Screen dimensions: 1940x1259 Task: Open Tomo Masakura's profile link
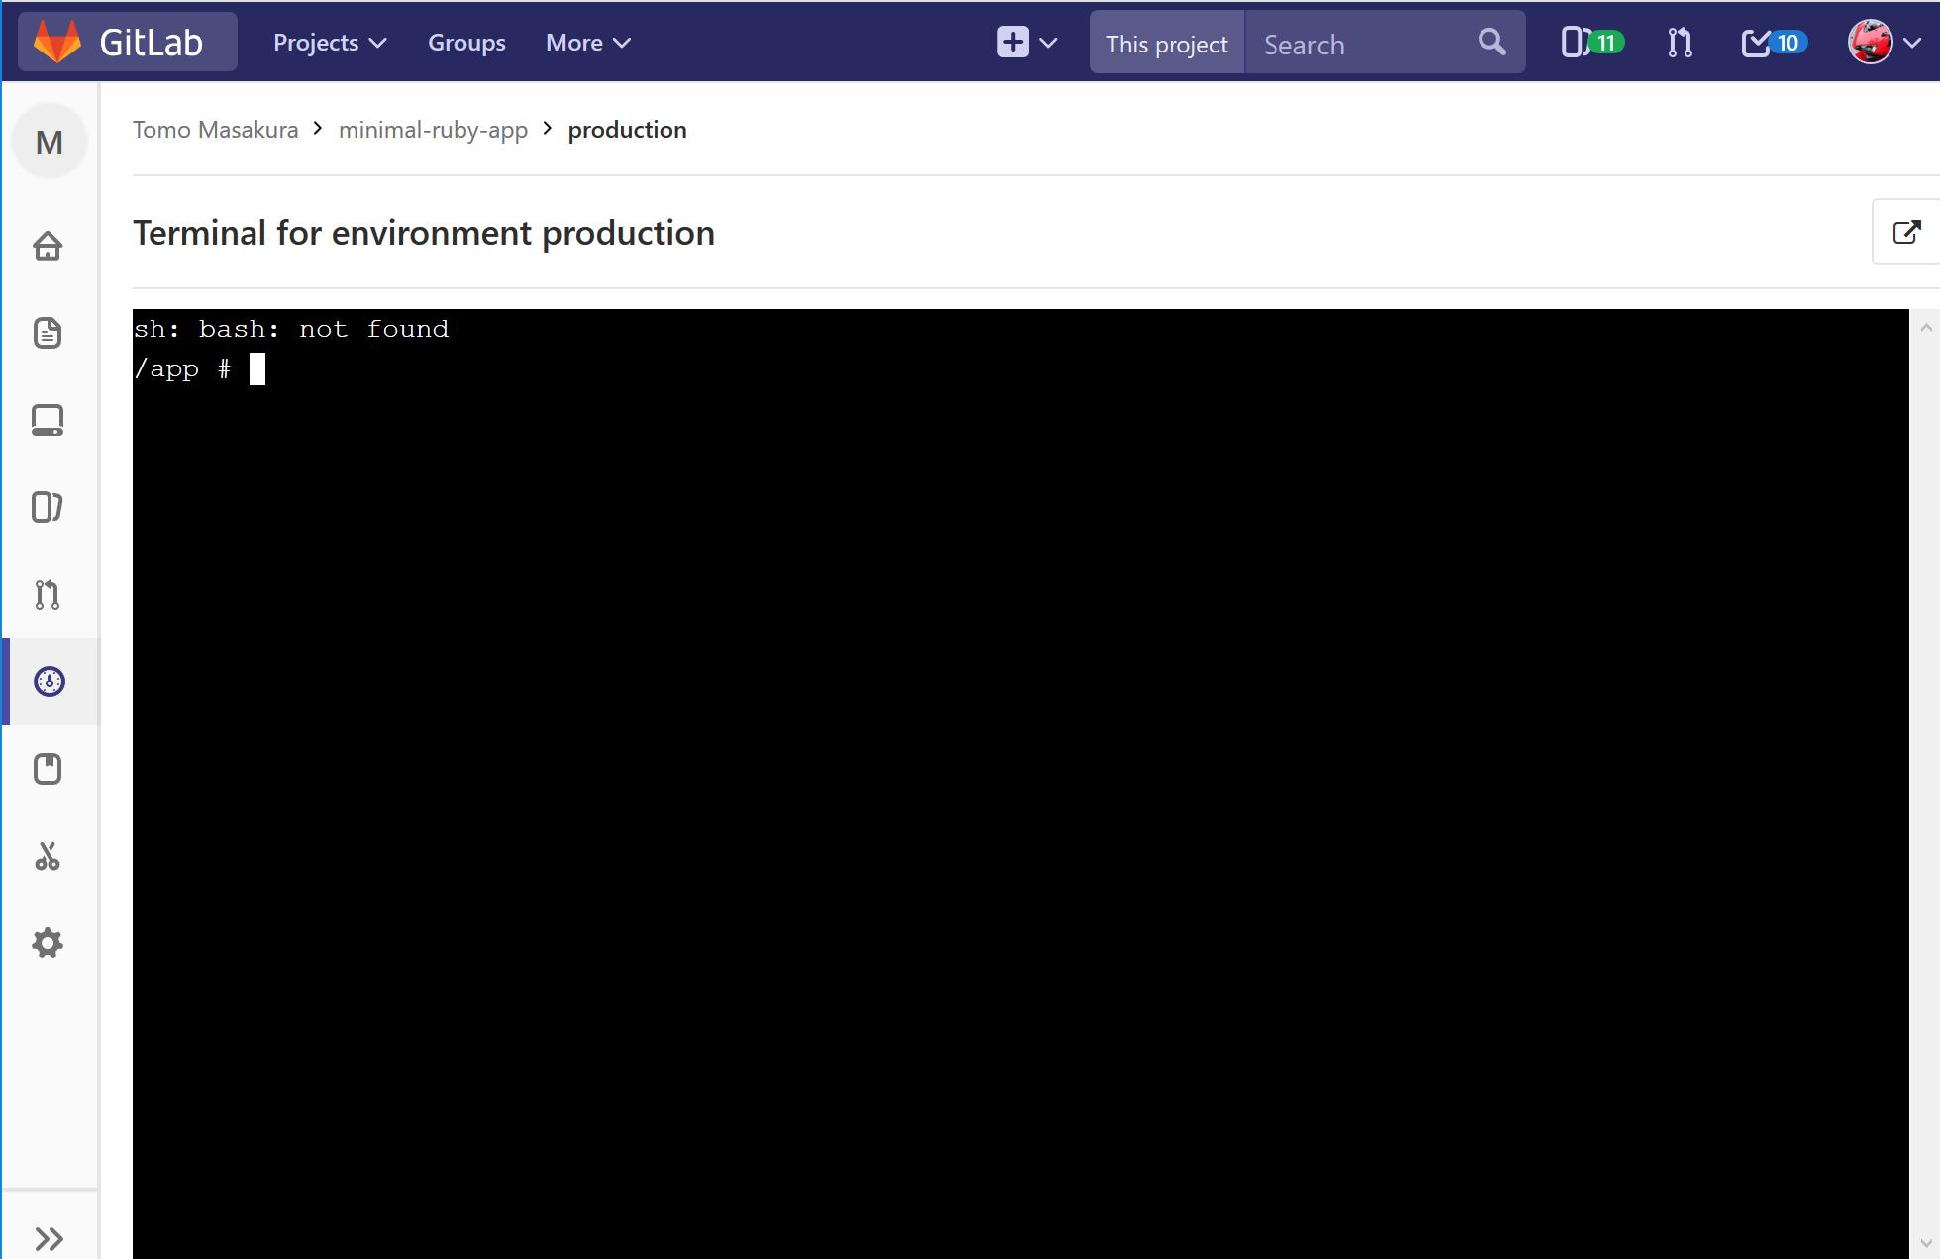215,129
